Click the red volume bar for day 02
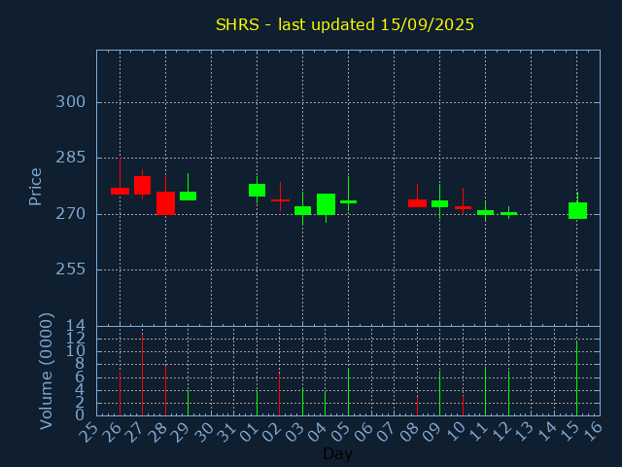 click(279, 394)
